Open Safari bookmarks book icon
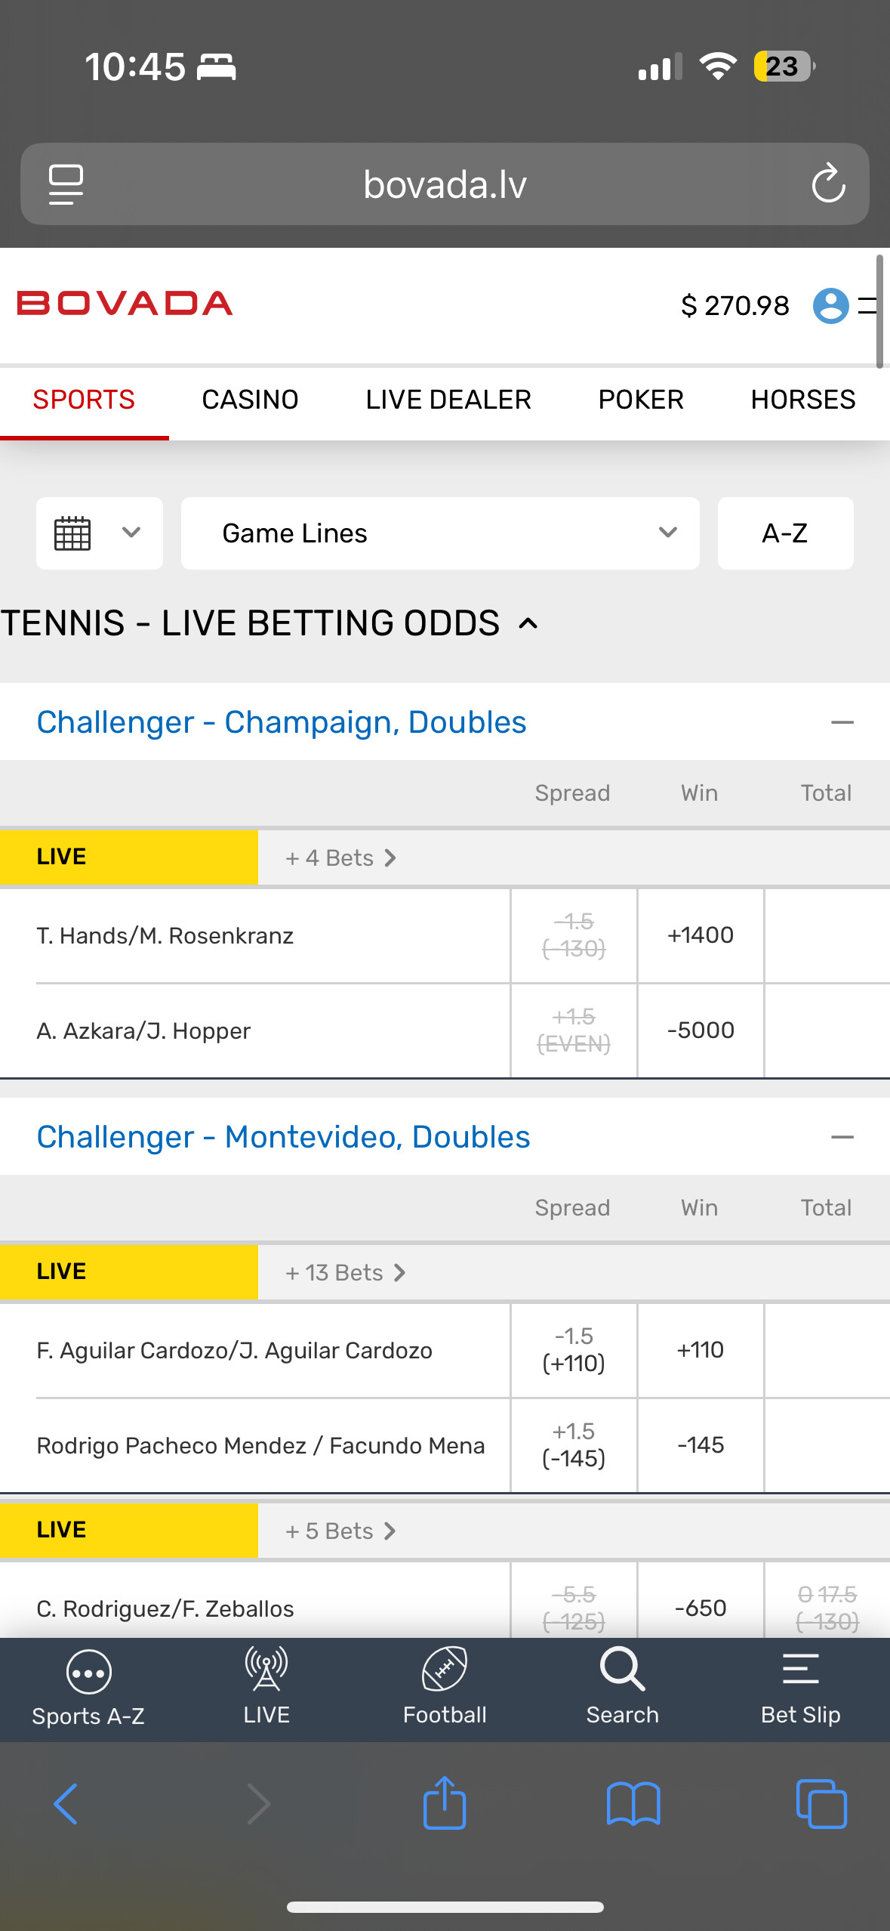This screenshot has width=890, height=1931. click(x=633, y=1803)
